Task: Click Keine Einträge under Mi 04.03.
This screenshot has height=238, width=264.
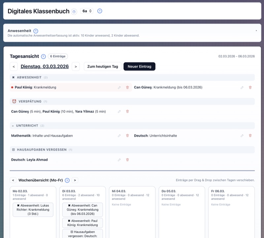Action: [x=121, y=204]
